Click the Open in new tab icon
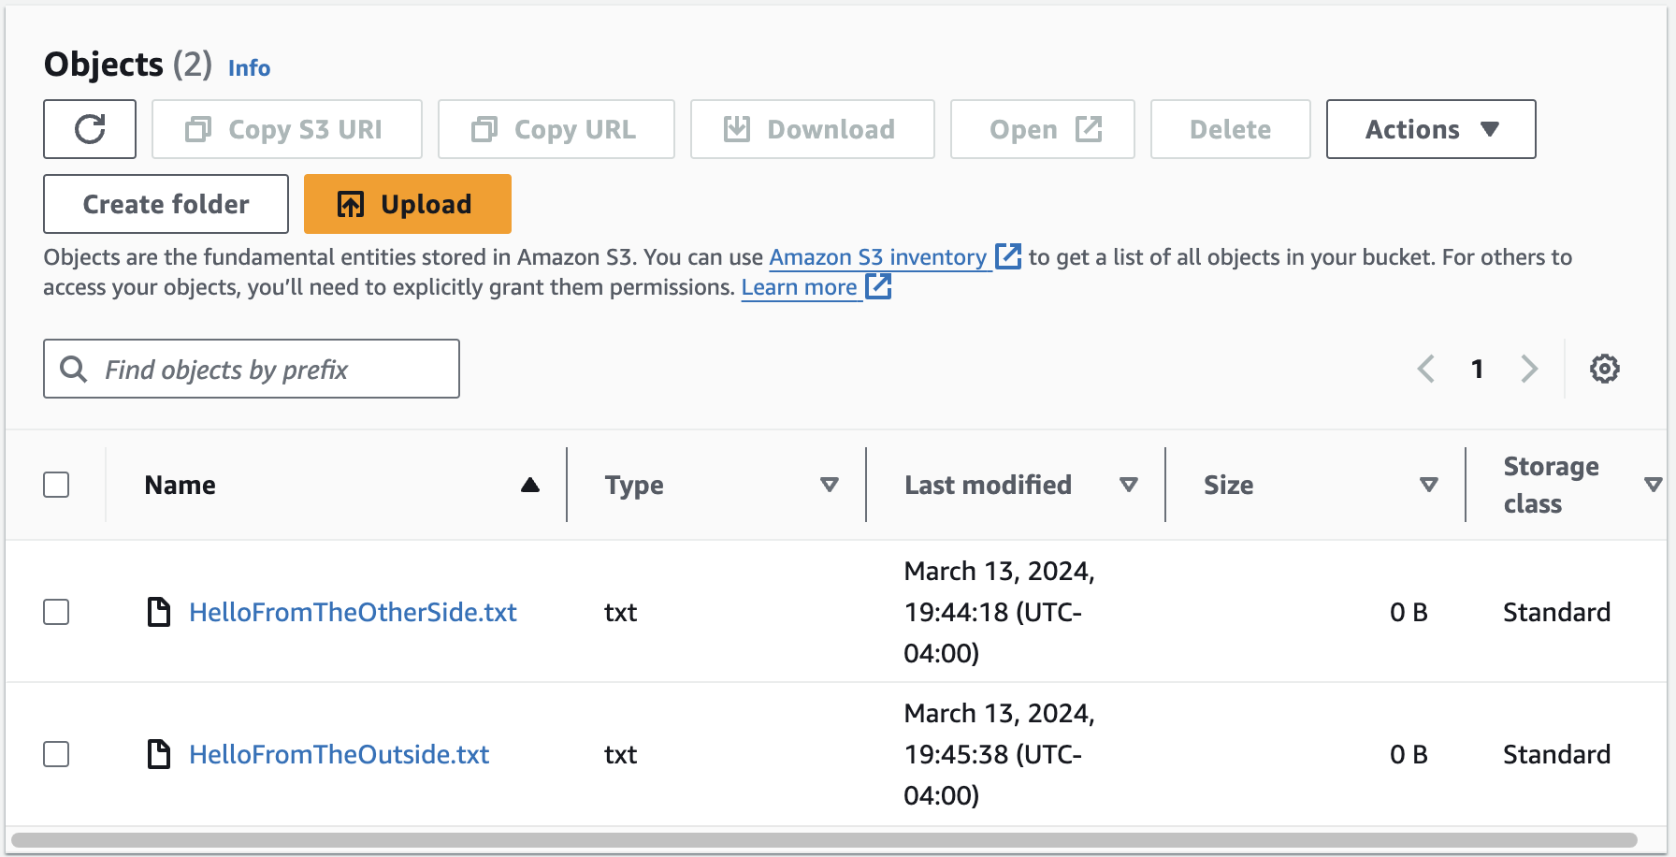Viewport: 1676px width, 857px height. point(1088,129)
